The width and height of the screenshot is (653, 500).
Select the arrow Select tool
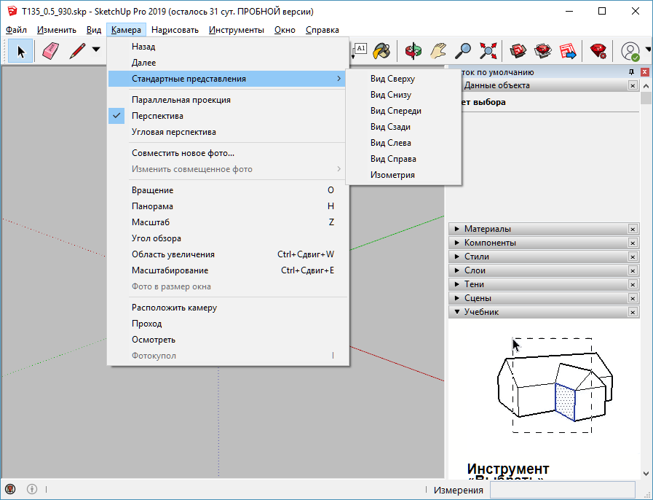tap(21, 50)
